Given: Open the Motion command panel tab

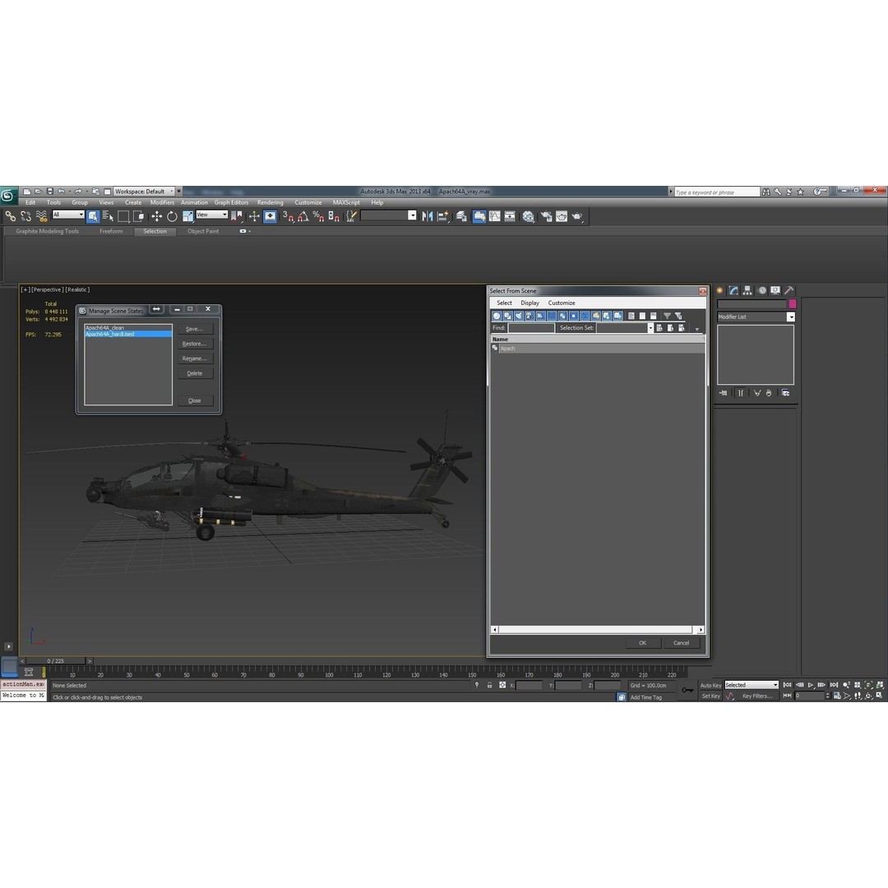Looking at the screenshot, I should 762,290.
